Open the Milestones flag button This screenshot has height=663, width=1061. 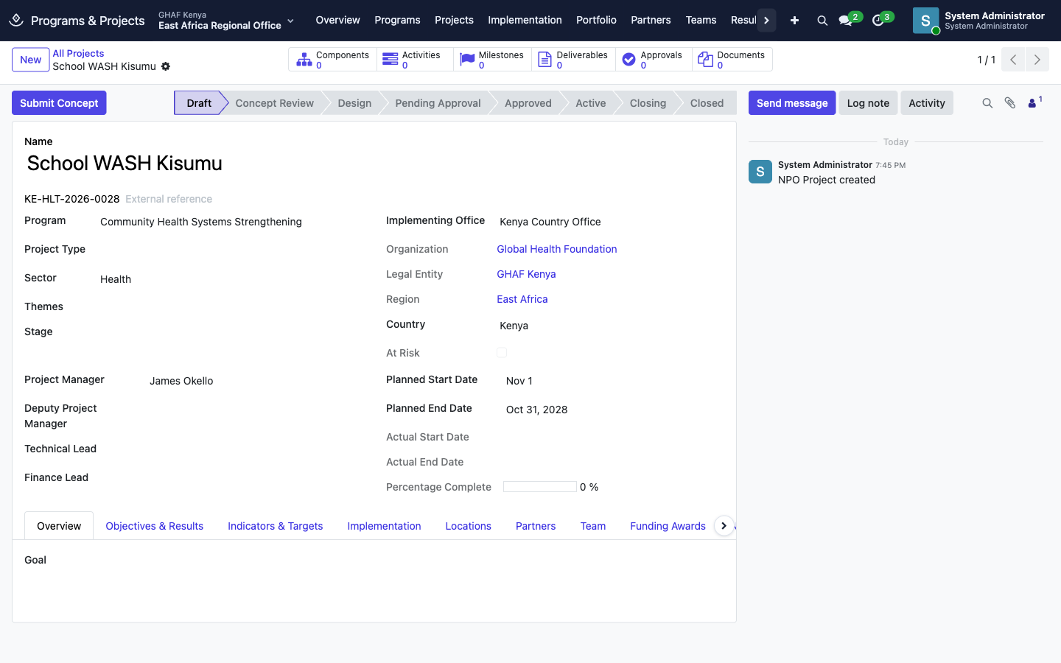[x=492, y=60]
